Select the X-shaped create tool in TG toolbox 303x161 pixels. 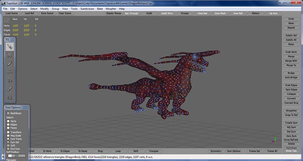click(10, 55)
